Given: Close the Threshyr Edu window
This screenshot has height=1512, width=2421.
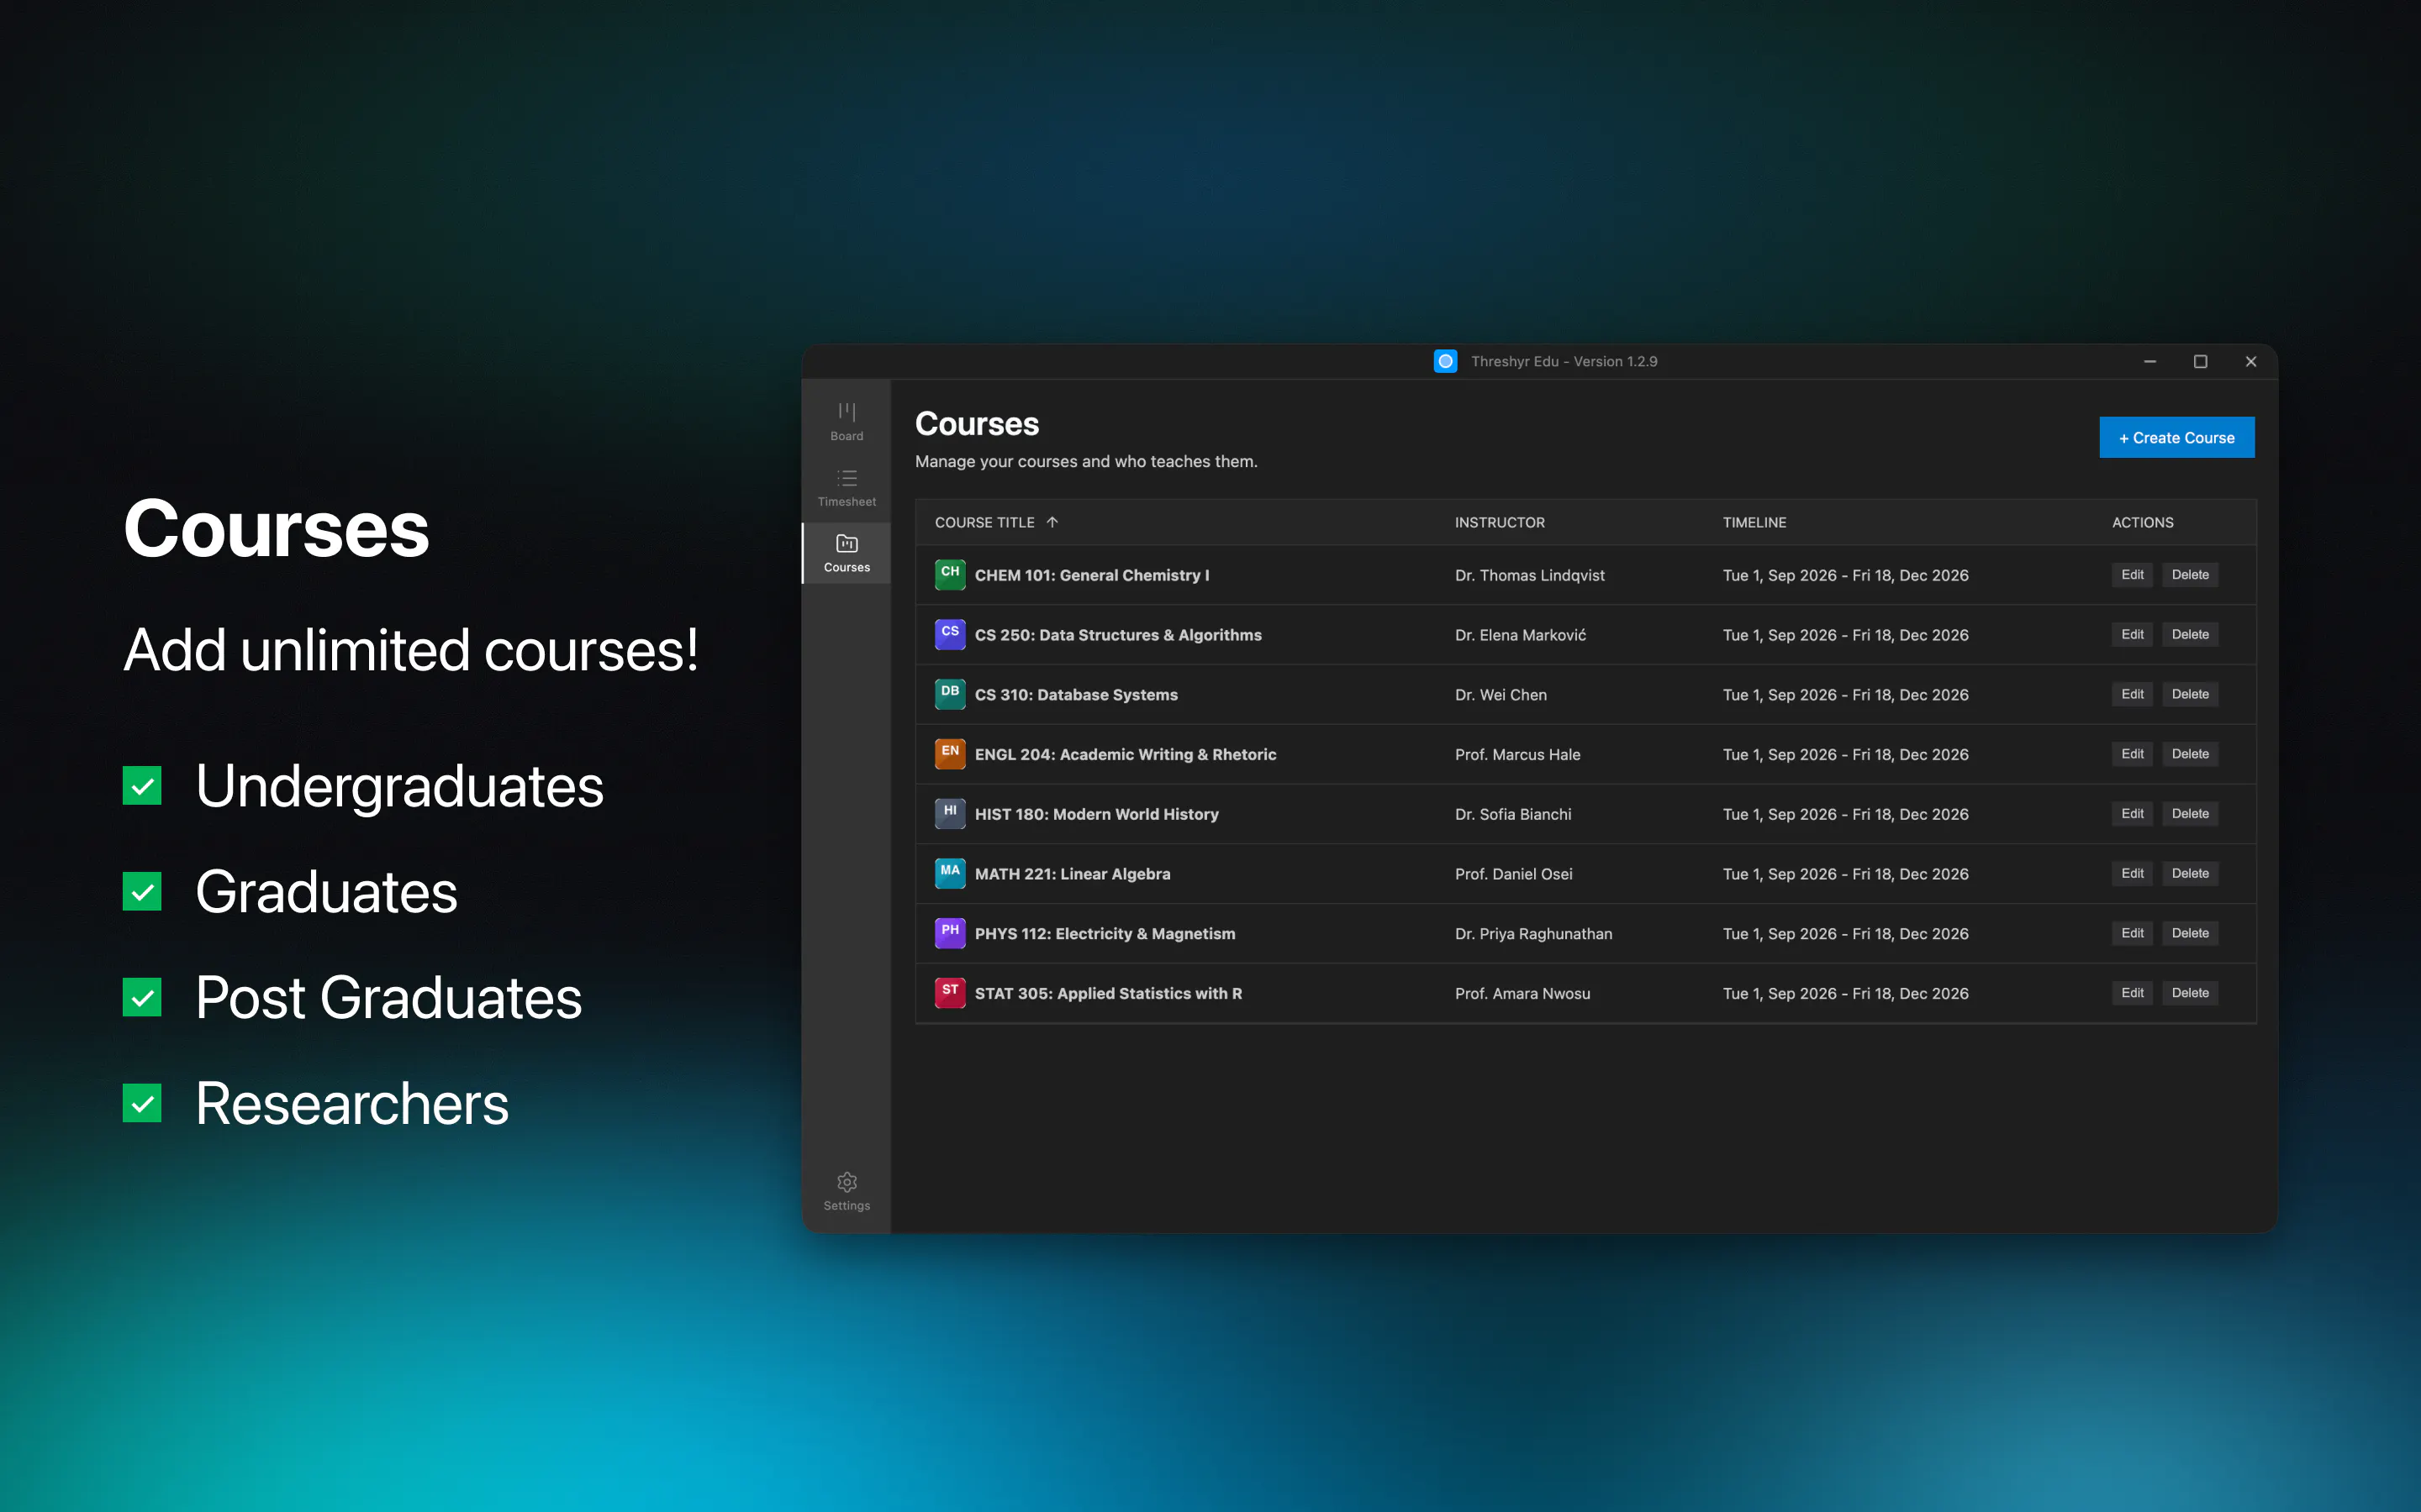Looking at the screenshot, I should 2250,361.
